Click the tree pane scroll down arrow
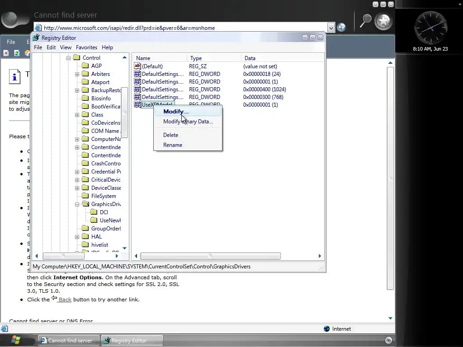This screenshot has width=463, height=347. click(125, 248)
